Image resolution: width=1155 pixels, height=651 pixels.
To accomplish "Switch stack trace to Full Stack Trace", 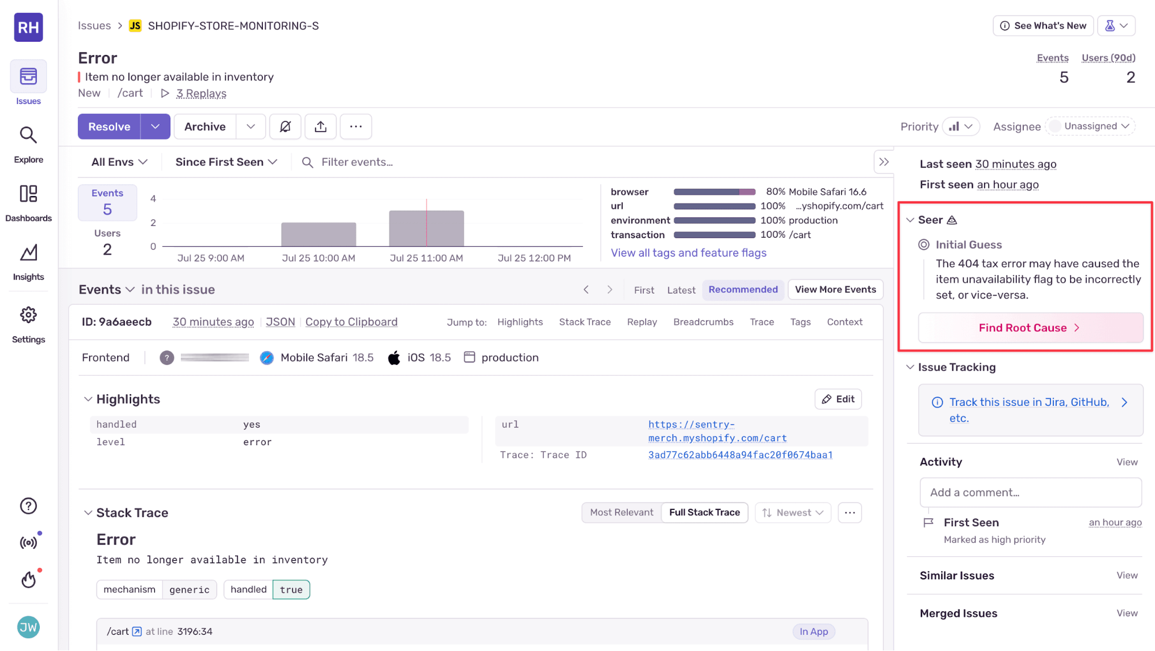I will pyautogui.click(x=704, y=512).
